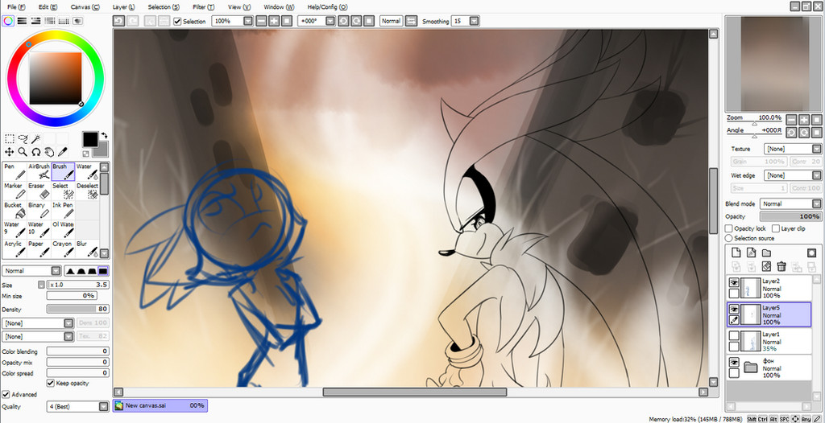The height and width of the screenshot is (423, 825).
Task: Open the zoom percentage dropdown
Action: pos(248,21)
